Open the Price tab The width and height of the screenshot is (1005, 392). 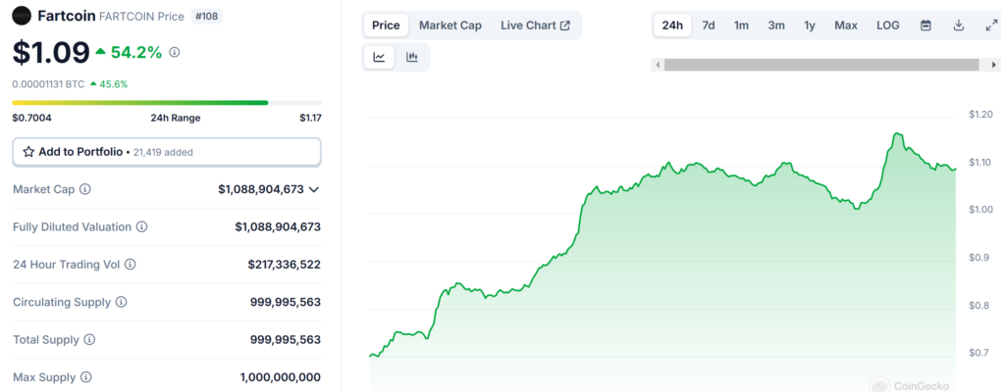[386, 25]
